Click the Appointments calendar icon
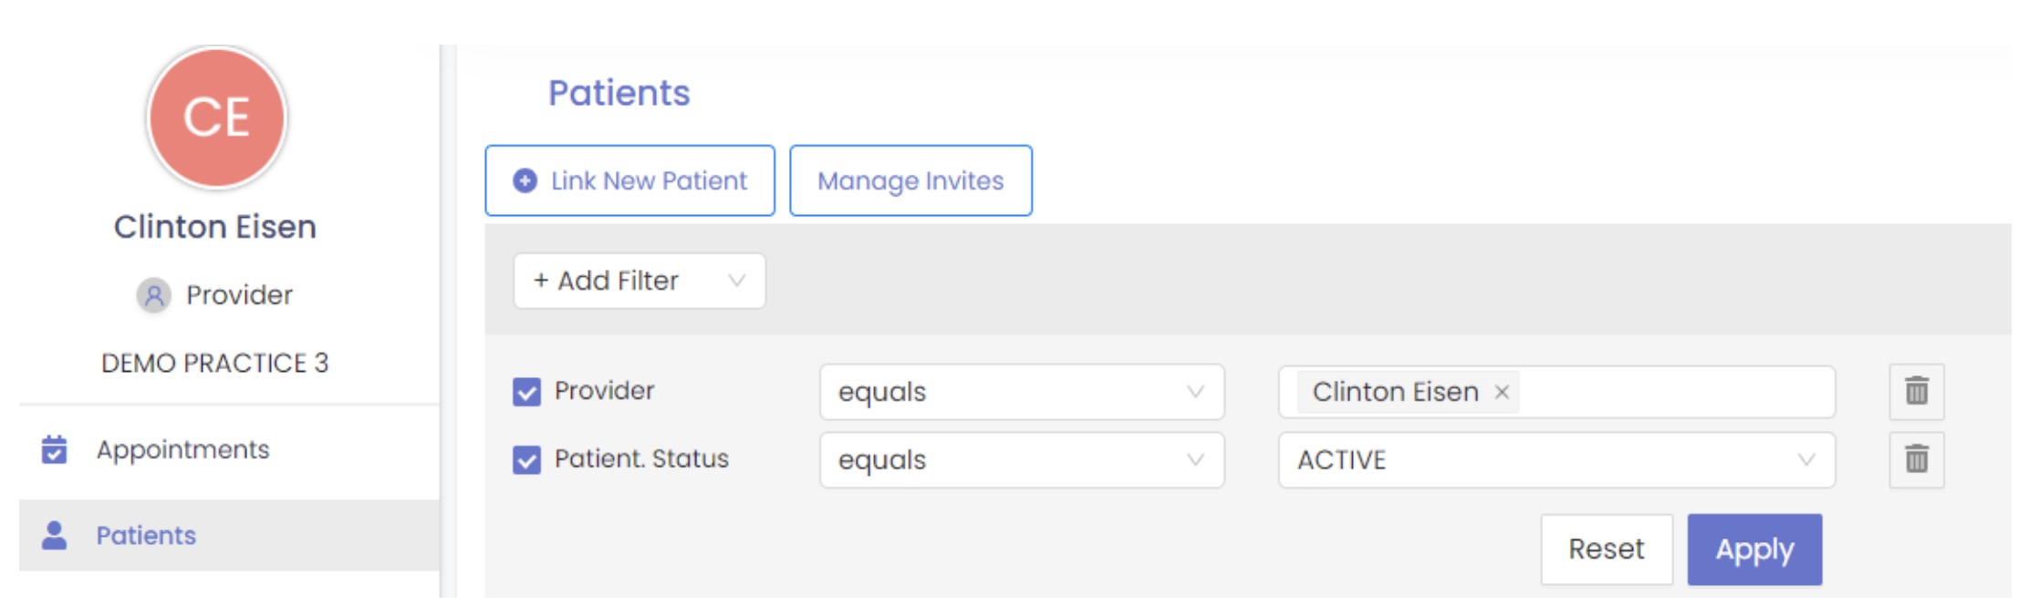Screen dimensions: 2029x616 55,449
